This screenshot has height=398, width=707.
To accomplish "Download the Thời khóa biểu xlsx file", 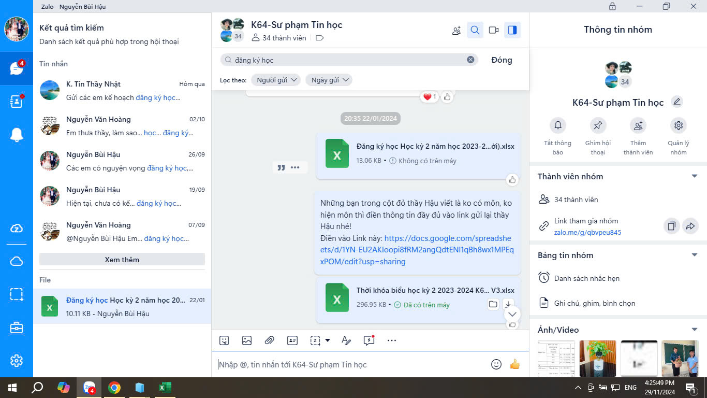I will [x=508, y=304].
